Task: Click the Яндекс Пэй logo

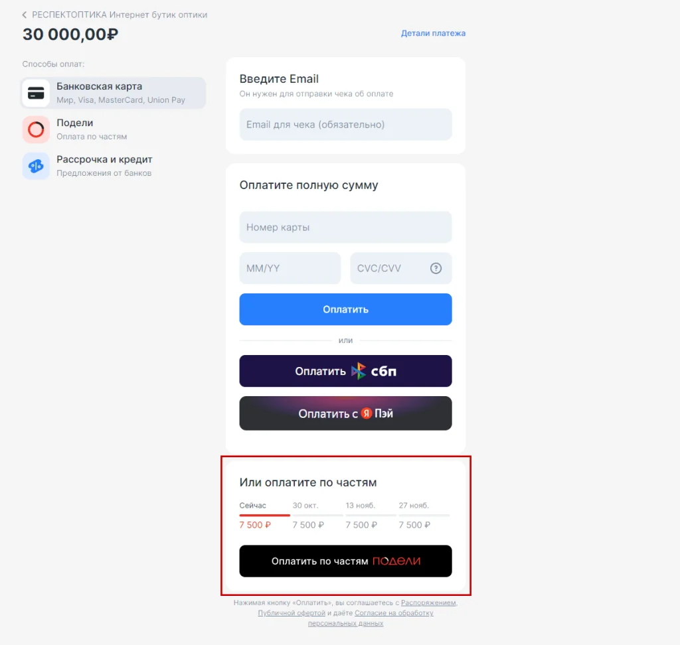Action: 377,413
